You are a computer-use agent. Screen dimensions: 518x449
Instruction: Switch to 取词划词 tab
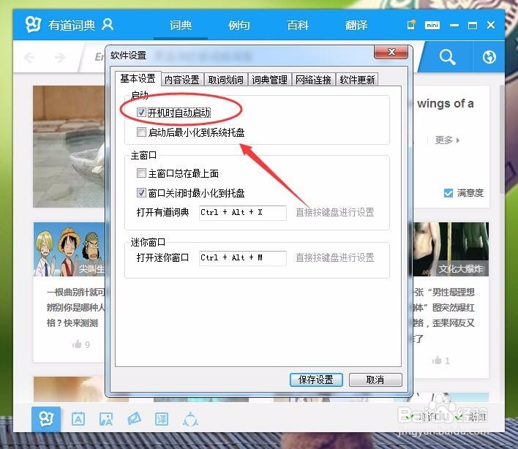225,80
